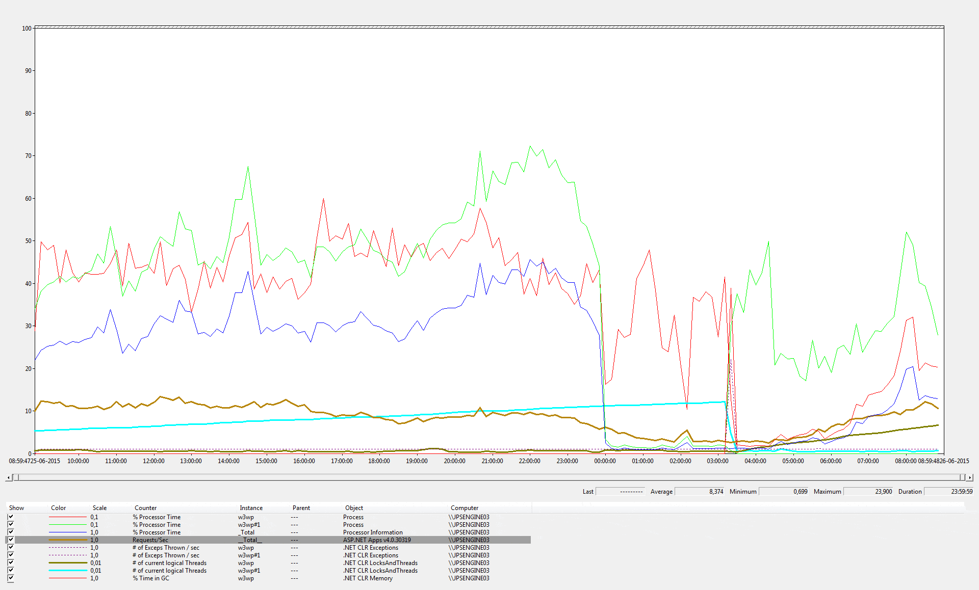
Task: Sort the legend by the Scale column header
Action: [x=99, y=508]
